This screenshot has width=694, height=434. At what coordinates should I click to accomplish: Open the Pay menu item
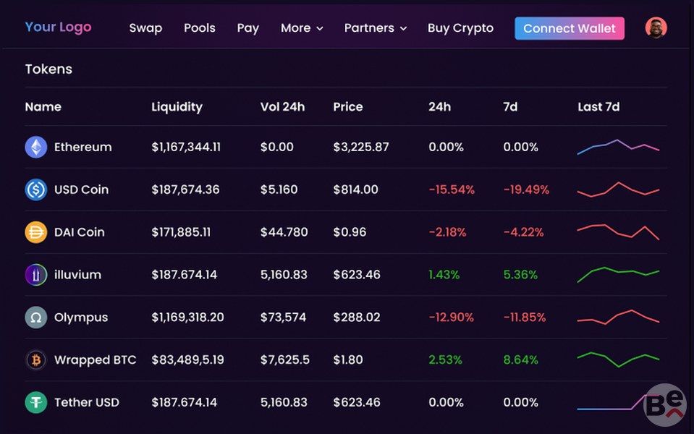248,28
